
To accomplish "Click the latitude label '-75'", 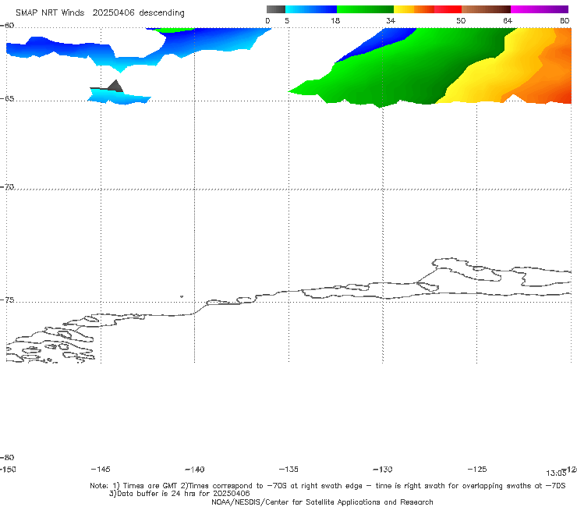I will point(7,300).
